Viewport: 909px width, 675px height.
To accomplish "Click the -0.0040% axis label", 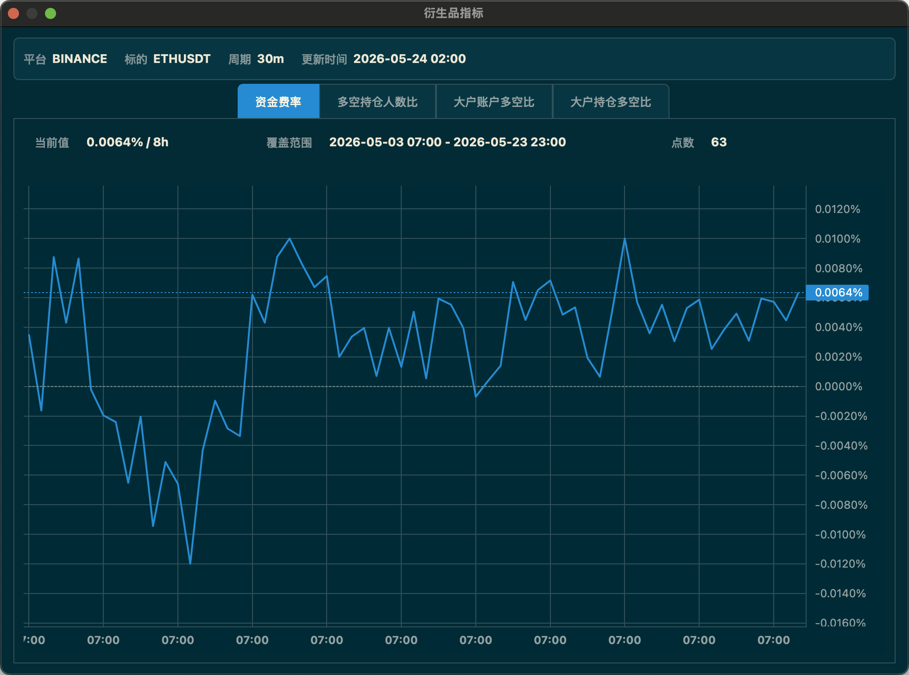I will 841,446.
